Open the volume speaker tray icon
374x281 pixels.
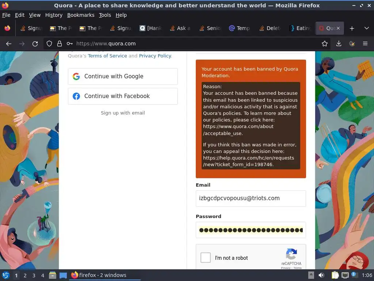tap(321, 275)
